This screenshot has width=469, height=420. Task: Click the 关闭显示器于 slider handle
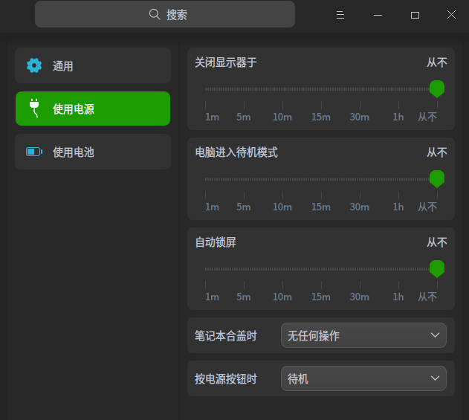click(437, 88)
